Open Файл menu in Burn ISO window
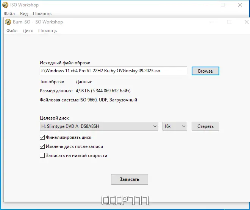 (12, 31)
